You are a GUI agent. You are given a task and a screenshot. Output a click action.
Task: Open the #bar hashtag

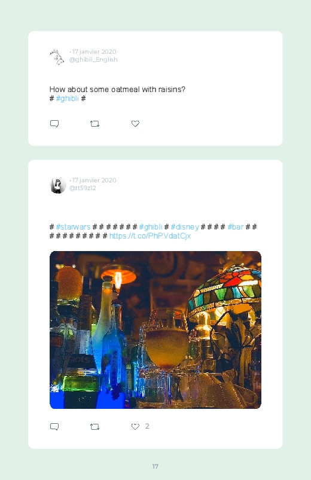[x=235, y=227]
